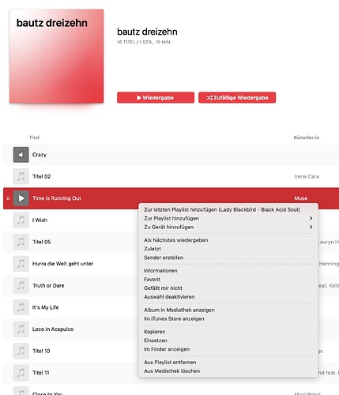Click the speaker icon beside Crazy

21,155
